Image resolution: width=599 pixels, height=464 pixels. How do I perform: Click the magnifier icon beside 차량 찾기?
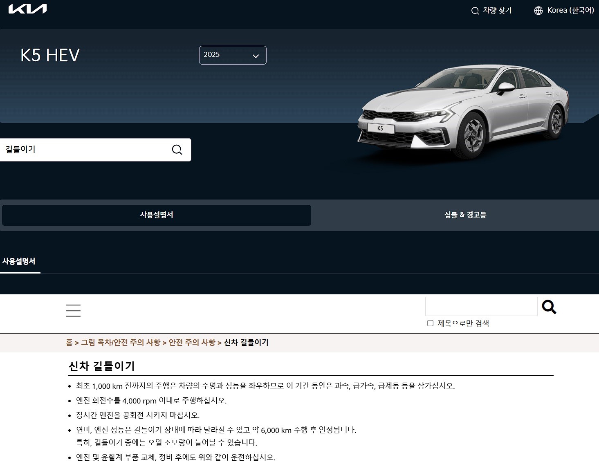pos(475,11)
